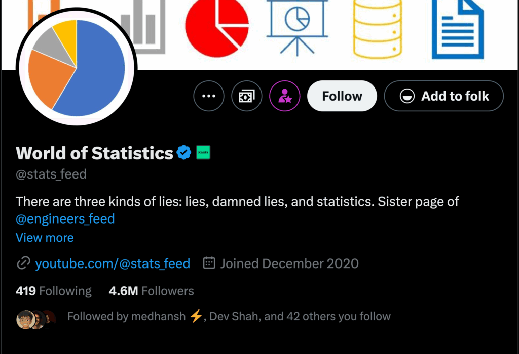Expand bio with View more
The height and width of the screenshot is (354, 519).
click(45, 238)
